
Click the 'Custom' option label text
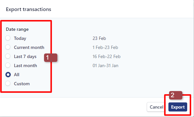(x=22, y=84)
